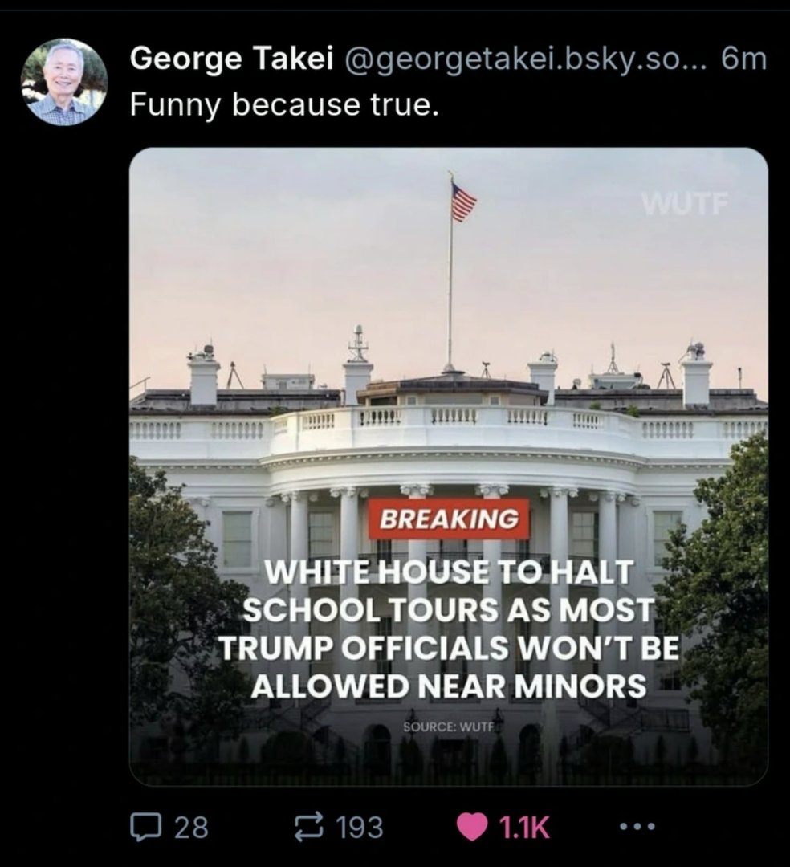Image resolution: width=790 pixels, height=867 pixels.
Task: Click the repost arrows icon
Action: click(x=308, y=827)
